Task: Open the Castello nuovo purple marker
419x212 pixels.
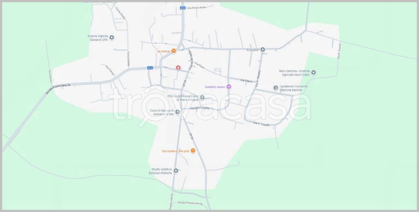Action: coord(229,87)
